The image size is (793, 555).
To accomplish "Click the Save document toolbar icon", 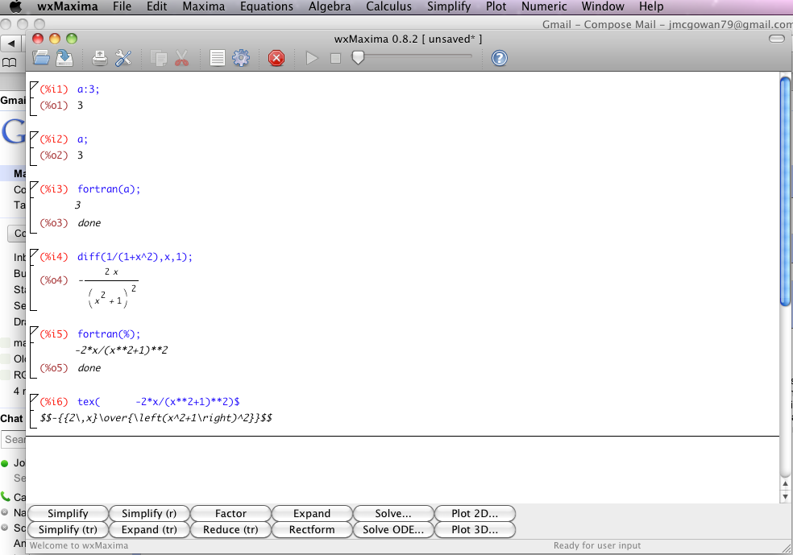I will [x=64, y=58].
